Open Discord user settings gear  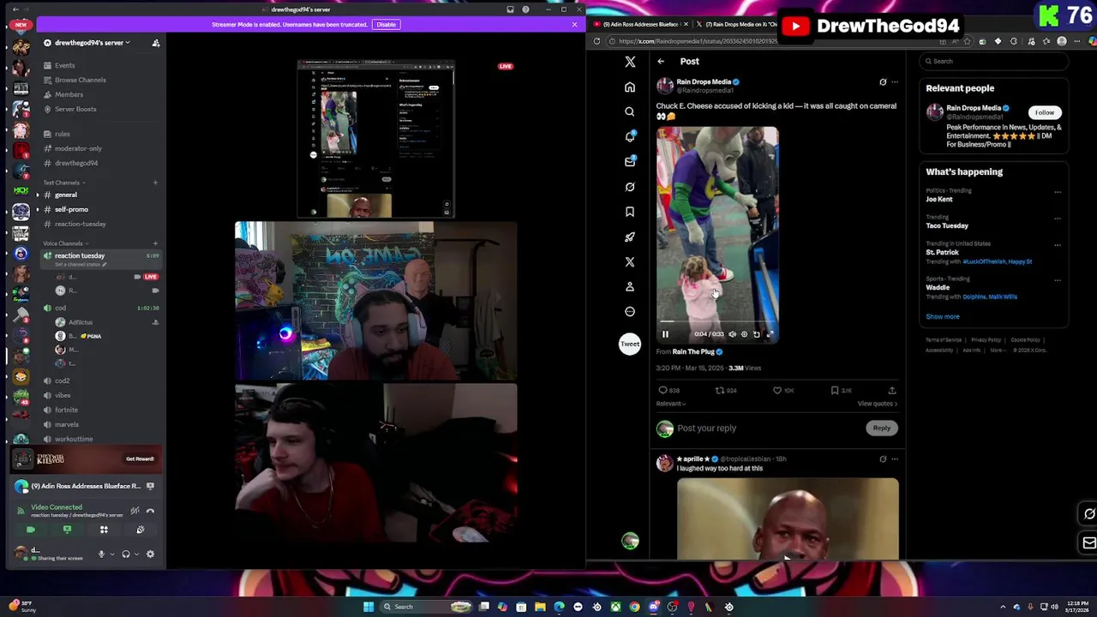click(150, 554)
